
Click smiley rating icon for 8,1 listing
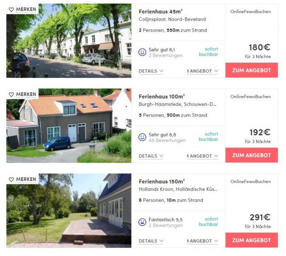tap(142, 52)
